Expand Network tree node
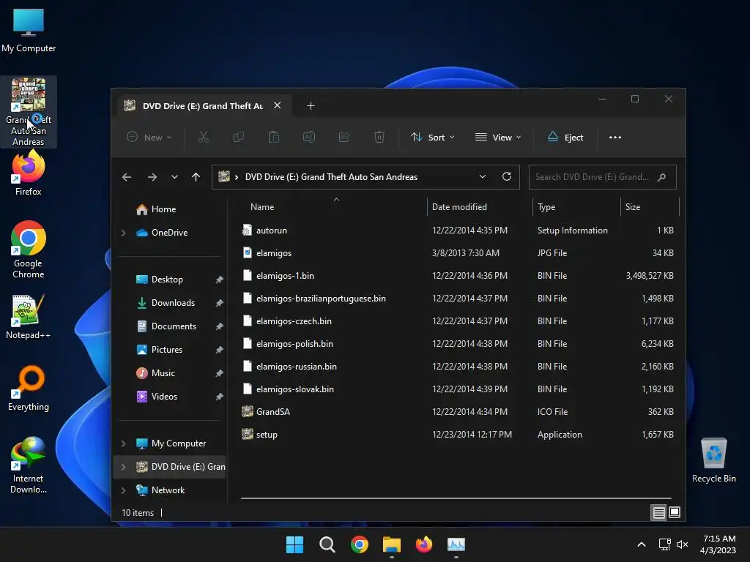750x562 pixels. click(x=123, y=490)
